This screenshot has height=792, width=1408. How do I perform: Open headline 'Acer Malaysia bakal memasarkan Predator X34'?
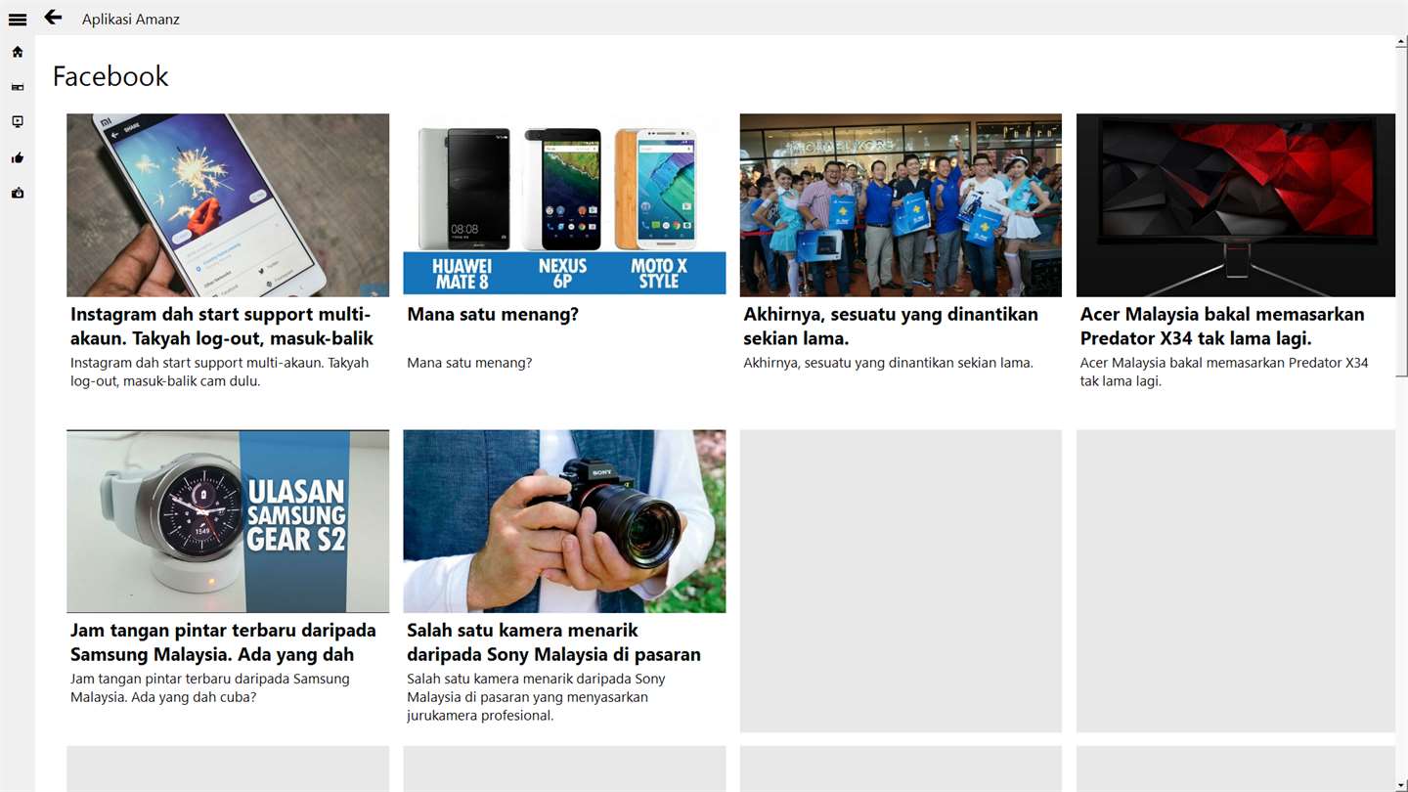[1222, 327]
